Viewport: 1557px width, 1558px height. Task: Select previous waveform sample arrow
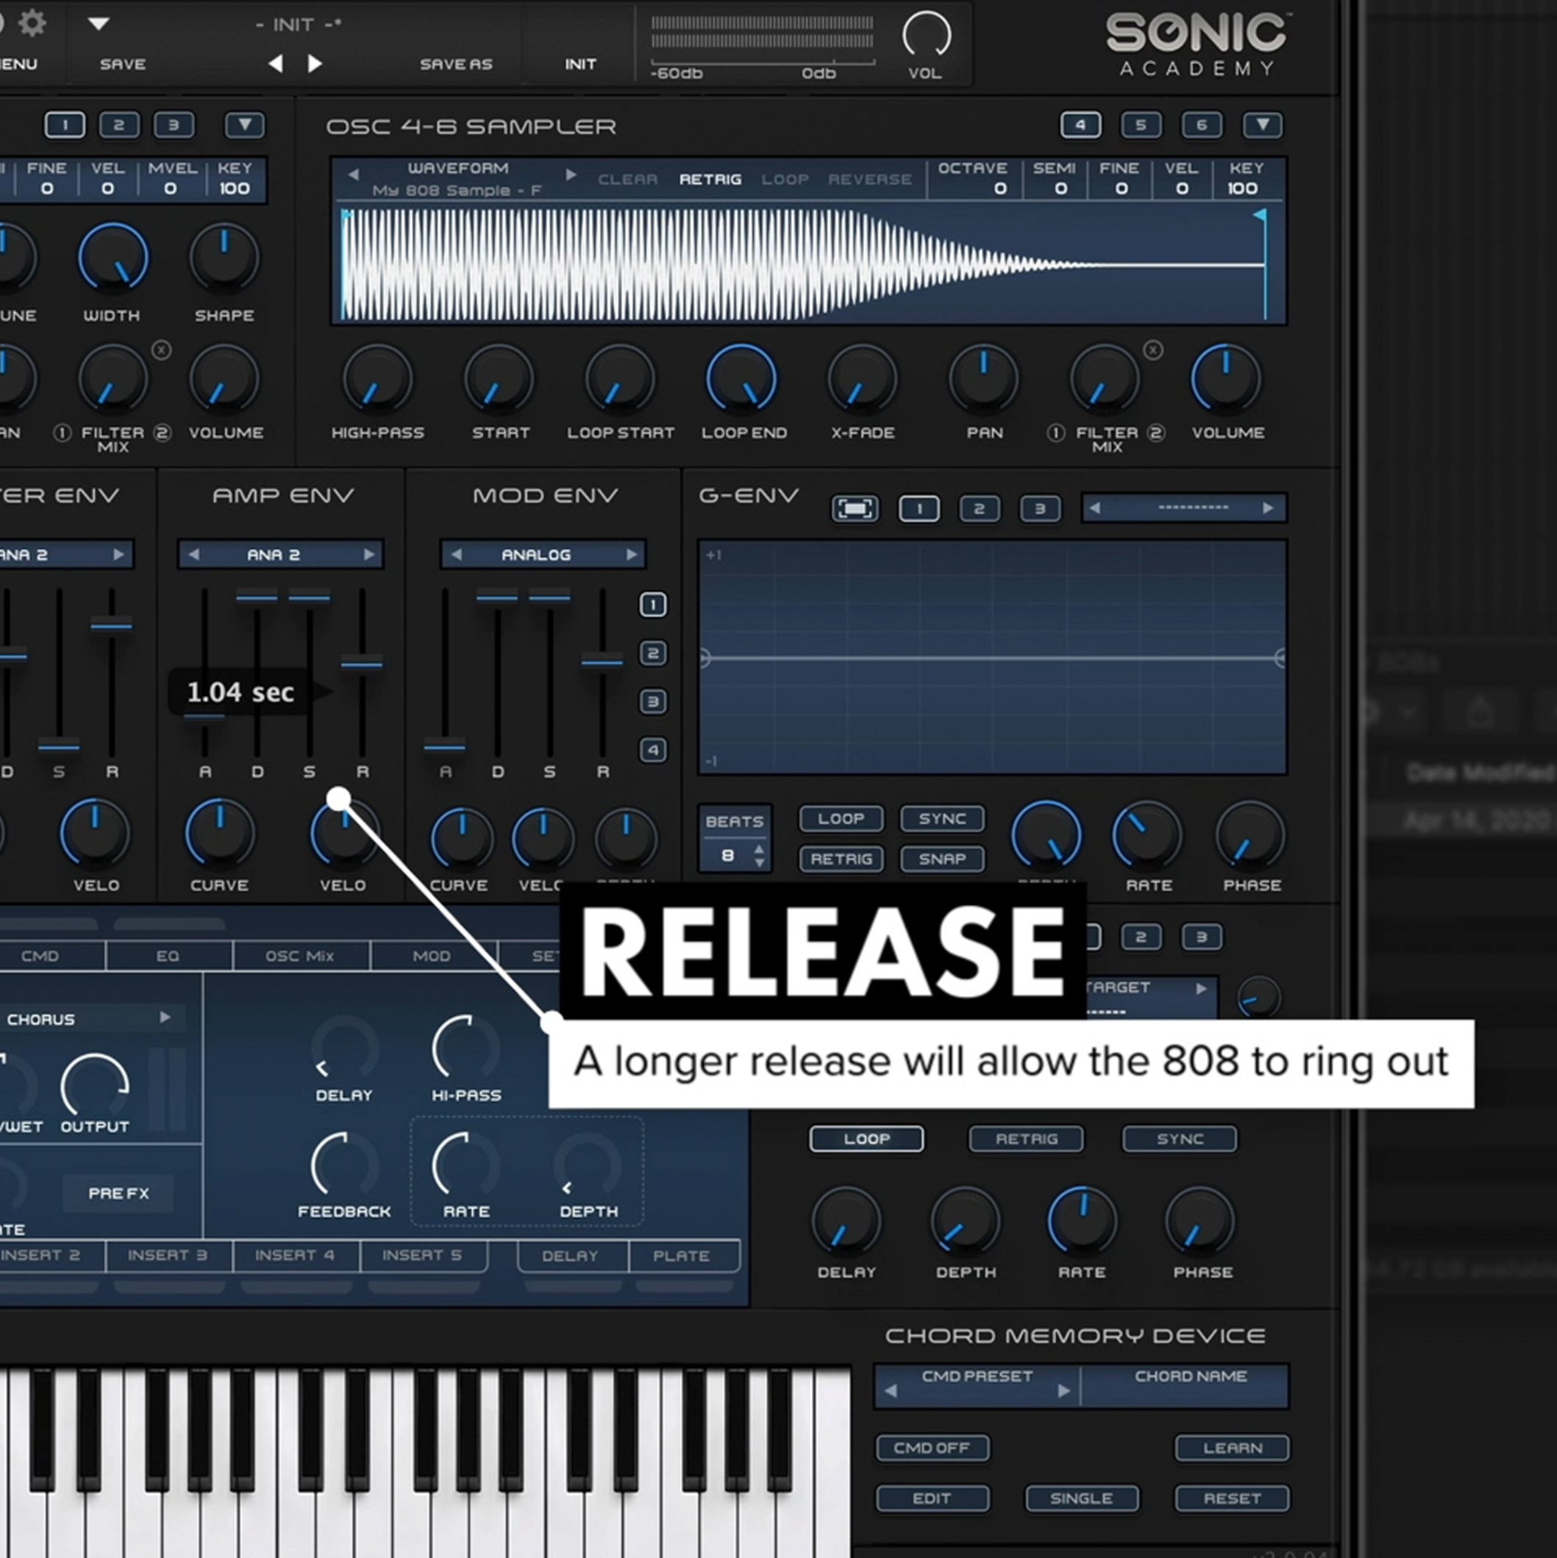[353, 174]
